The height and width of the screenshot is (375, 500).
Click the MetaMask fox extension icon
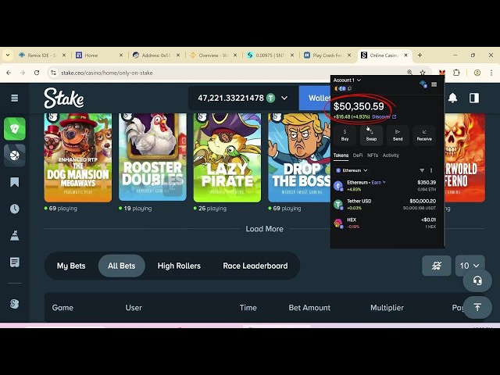(441, 73)
